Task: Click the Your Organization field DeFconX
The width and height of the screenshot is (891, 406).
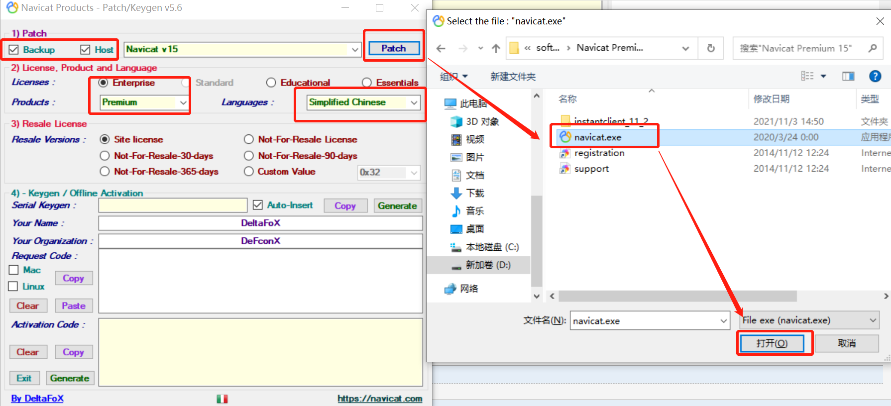Action: tap(260, 241)
